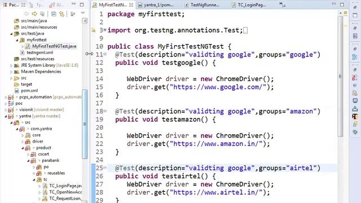Select TC_RequestLoan file in tree
Screen dimensions: 361x203
coord(65,198)
